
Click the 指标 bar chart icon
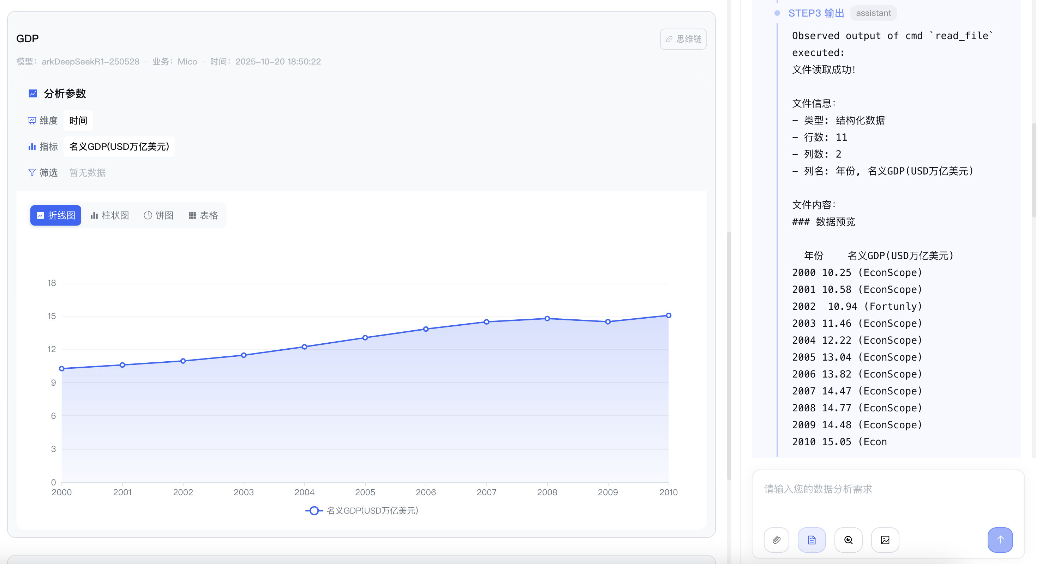[x=32, y=147]
